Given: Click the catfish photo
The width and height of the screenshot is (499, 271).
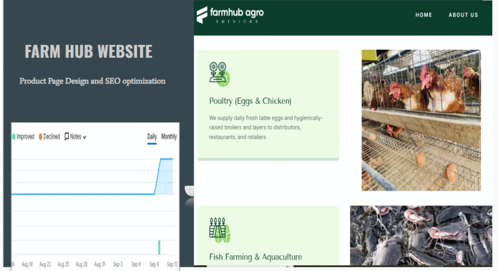Looking at the screenshot, I should (421, 235).
